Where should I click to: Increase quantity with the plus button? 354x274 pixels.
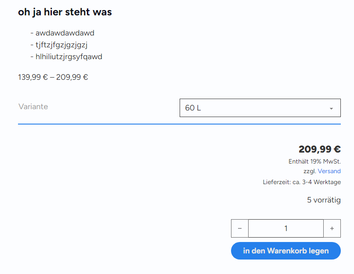point(332,228)
